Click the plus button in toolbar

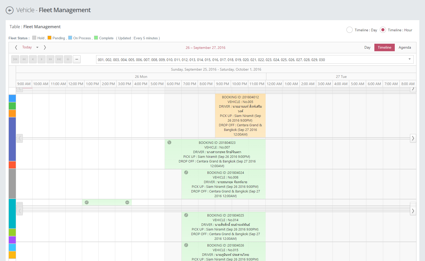[68, 59]
